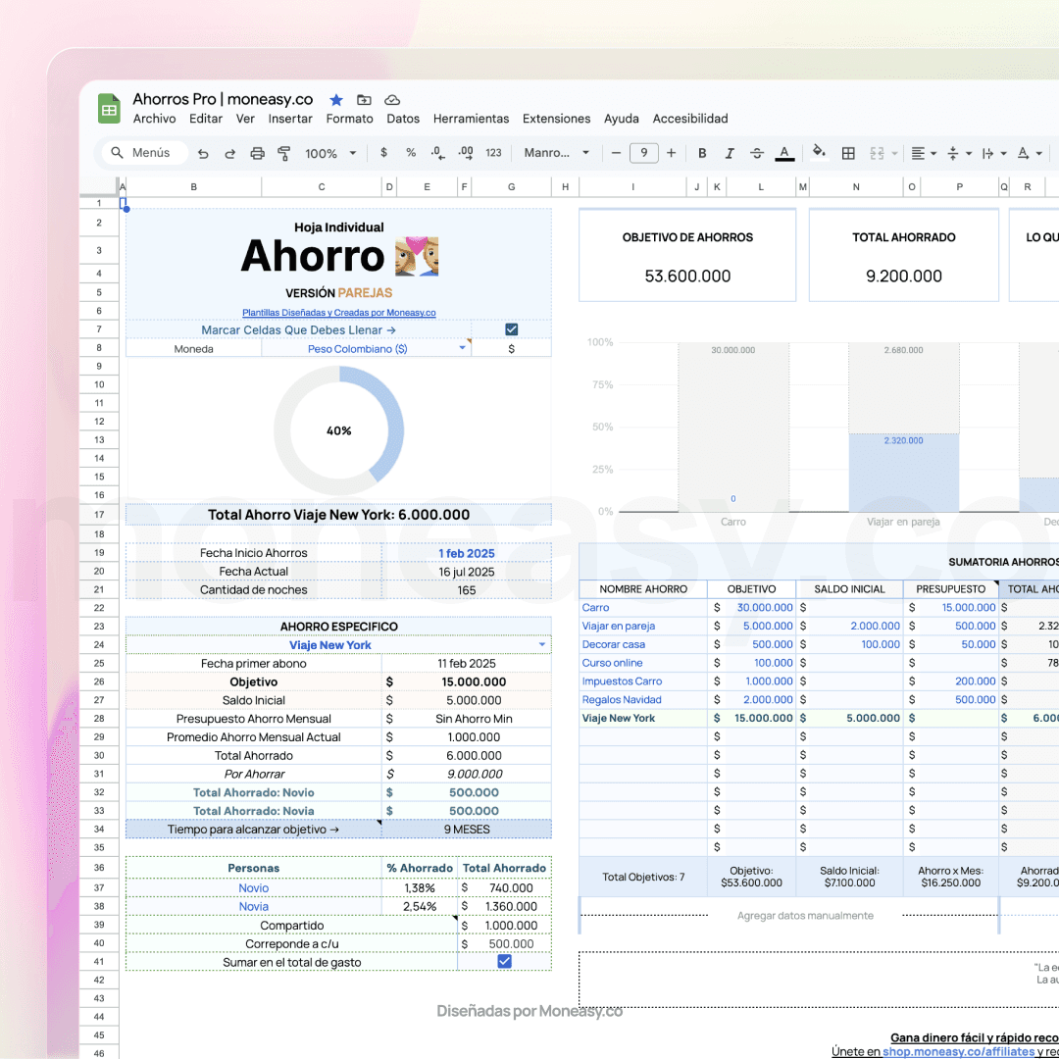Click the print icon

257,153
